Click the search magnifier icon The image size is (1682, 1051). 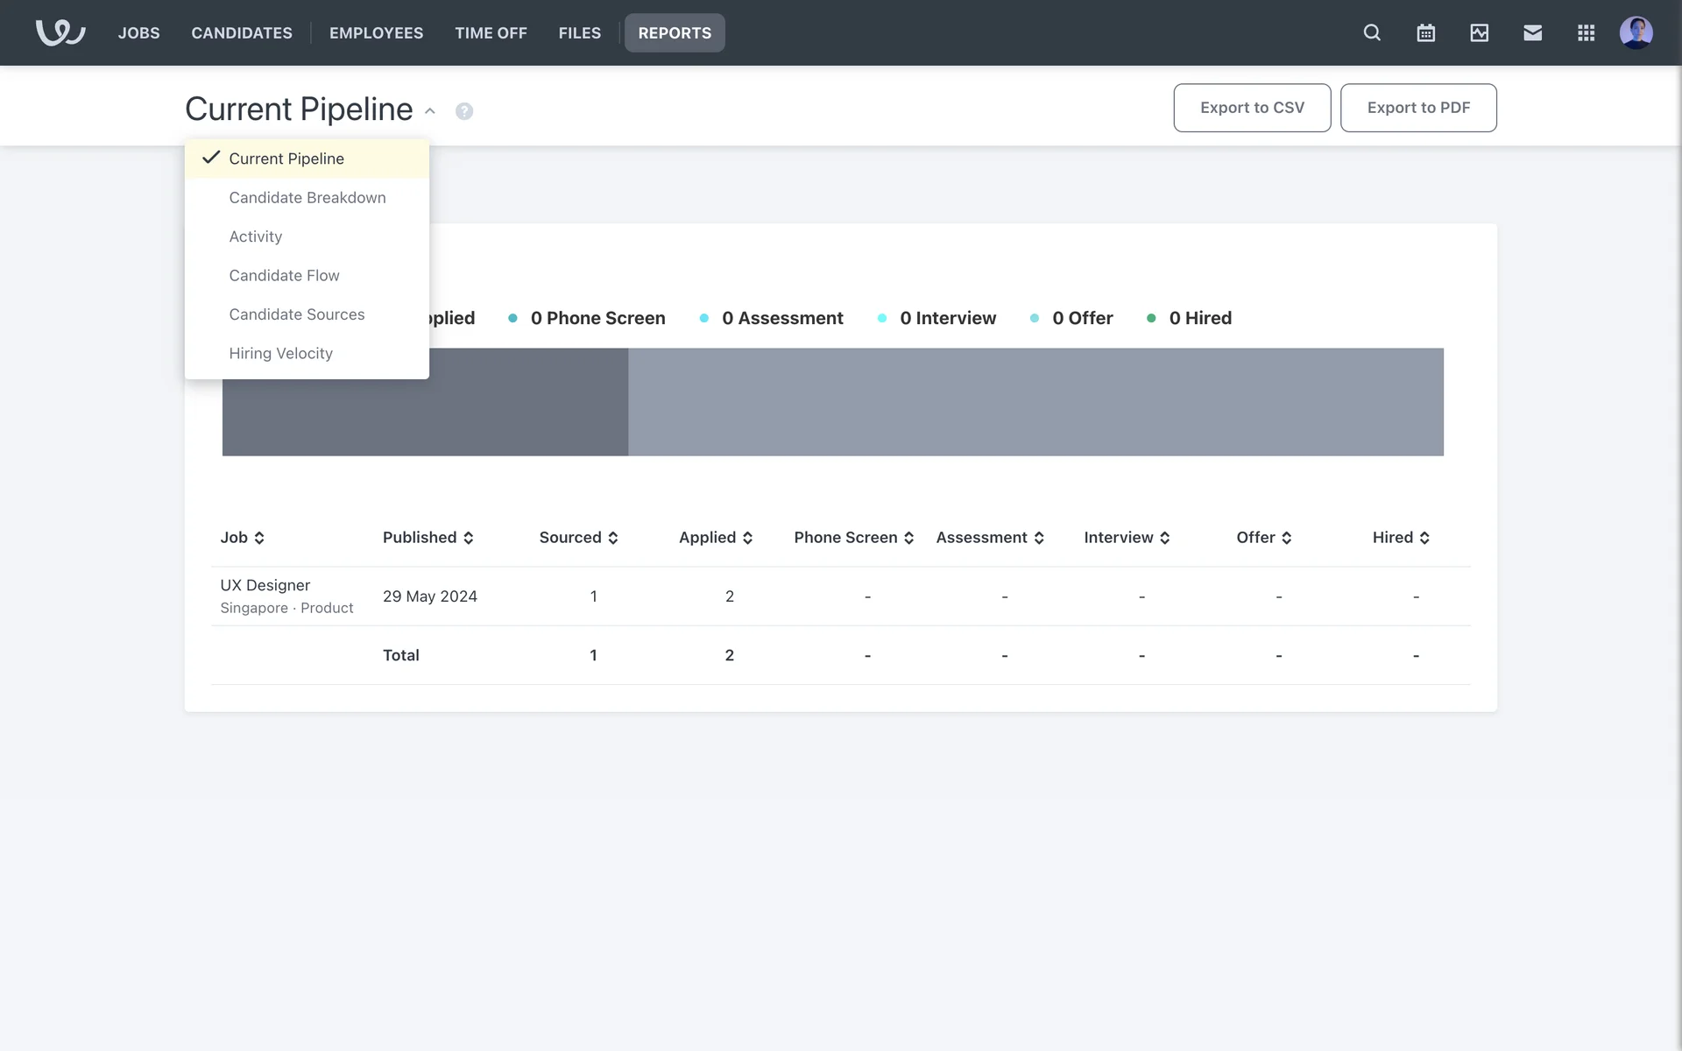click(x=1372, y=32)
